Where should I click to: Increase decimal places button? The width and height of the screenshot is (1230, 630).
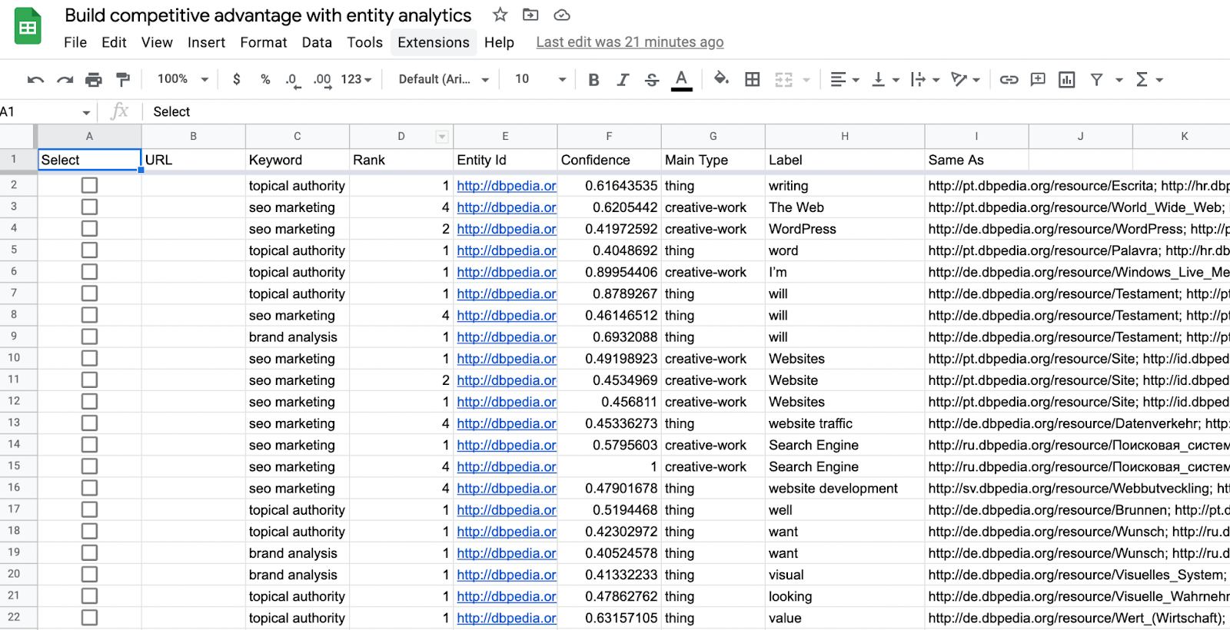tap(323, 80)
